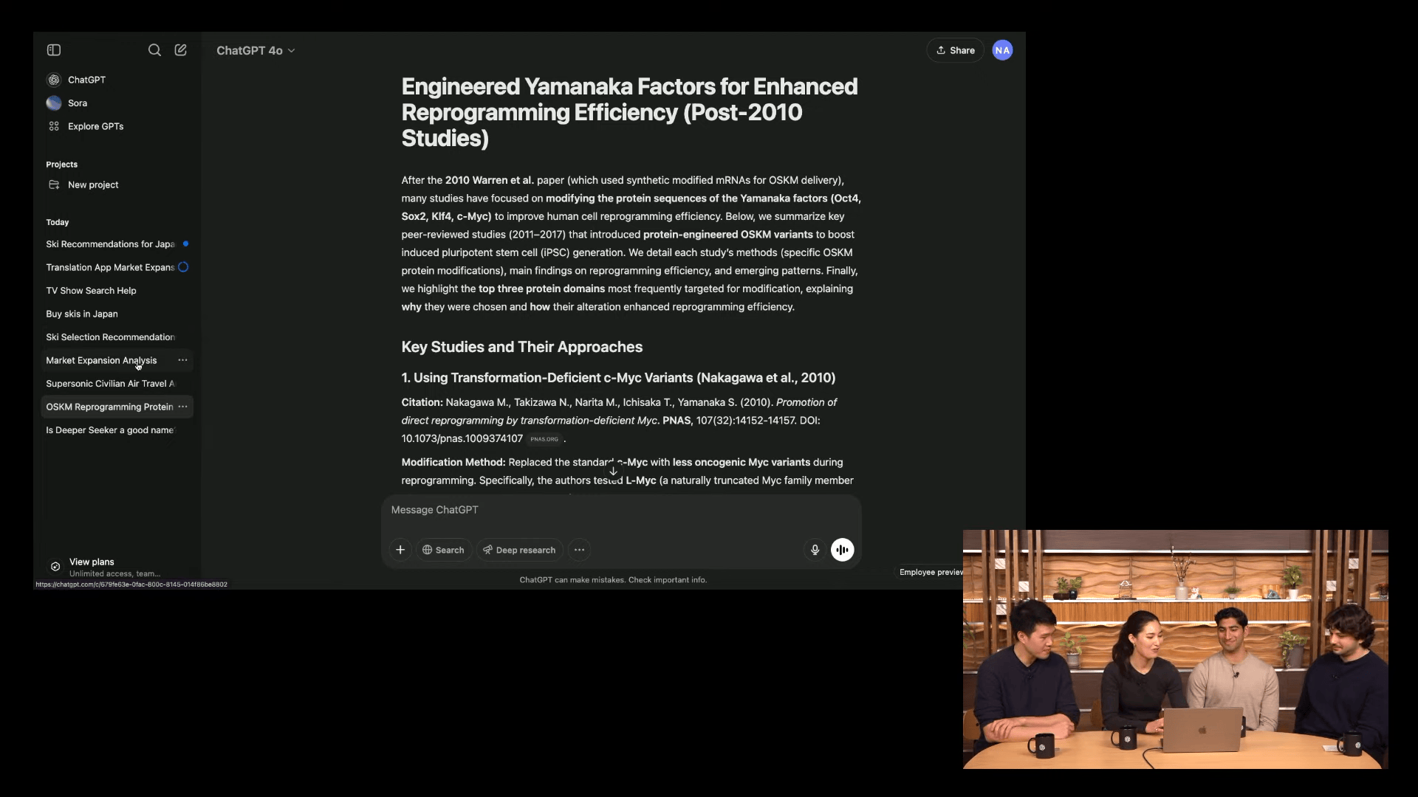Open the TV Show Search Help chat
Screen dimensions: 1418x797
91,291
